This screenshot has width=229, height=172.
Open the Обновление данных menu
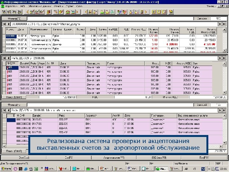click(x=39, y=6)
